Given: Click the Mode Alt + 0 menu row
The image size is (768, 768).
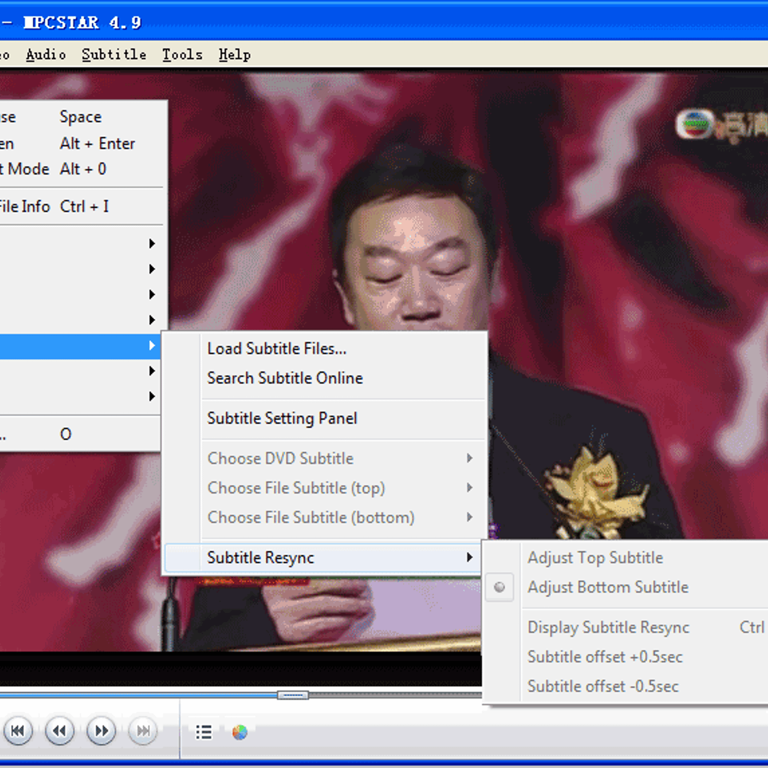Looking at the screenshot, I should pos(82,169).
